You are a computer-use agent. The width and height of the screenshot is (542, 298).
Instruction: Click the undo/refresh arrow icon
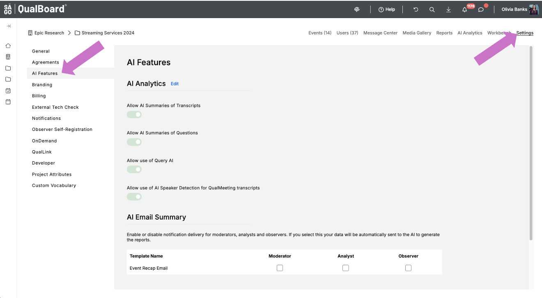416,9
